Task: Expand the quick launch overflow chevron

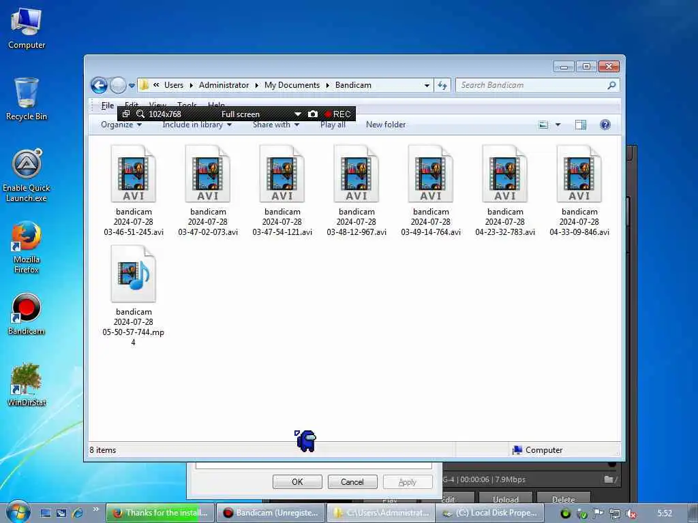Action: pos(95,509)
